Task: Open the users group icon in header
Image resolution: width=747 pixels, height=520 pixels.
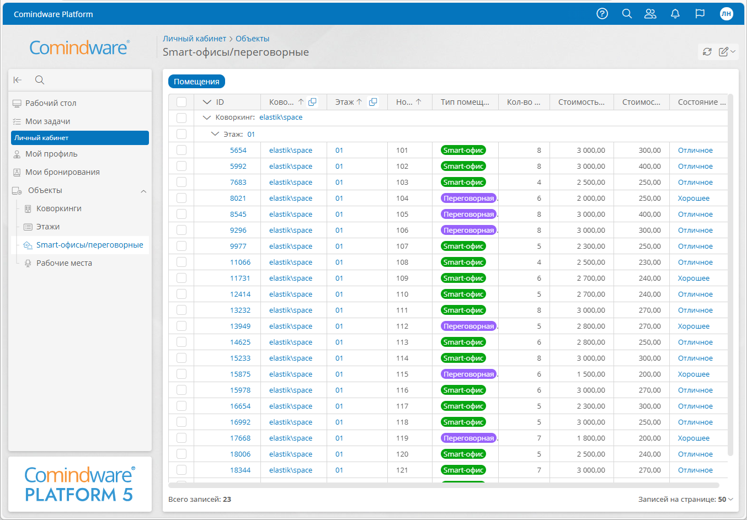Action: (x=650, y=14)
